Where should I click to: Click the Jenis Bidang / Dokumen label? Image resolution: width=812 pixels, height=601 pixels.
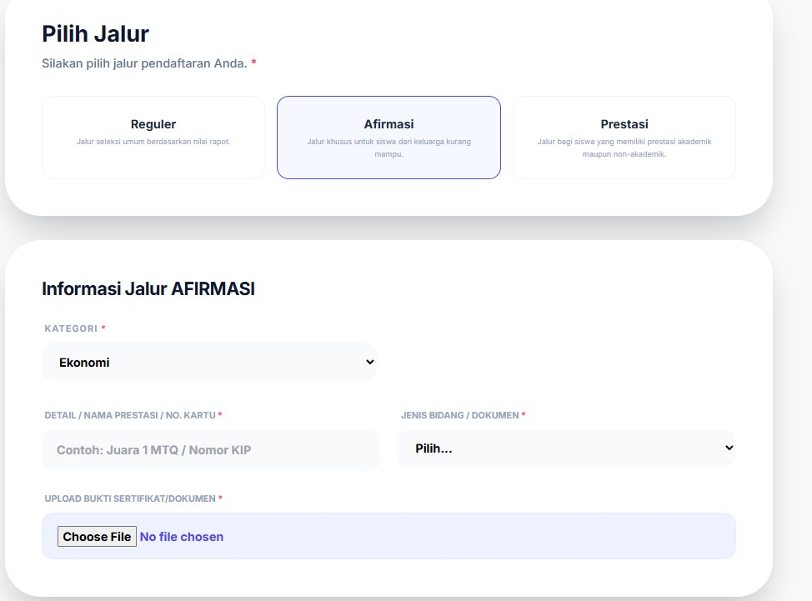[460, 415]
